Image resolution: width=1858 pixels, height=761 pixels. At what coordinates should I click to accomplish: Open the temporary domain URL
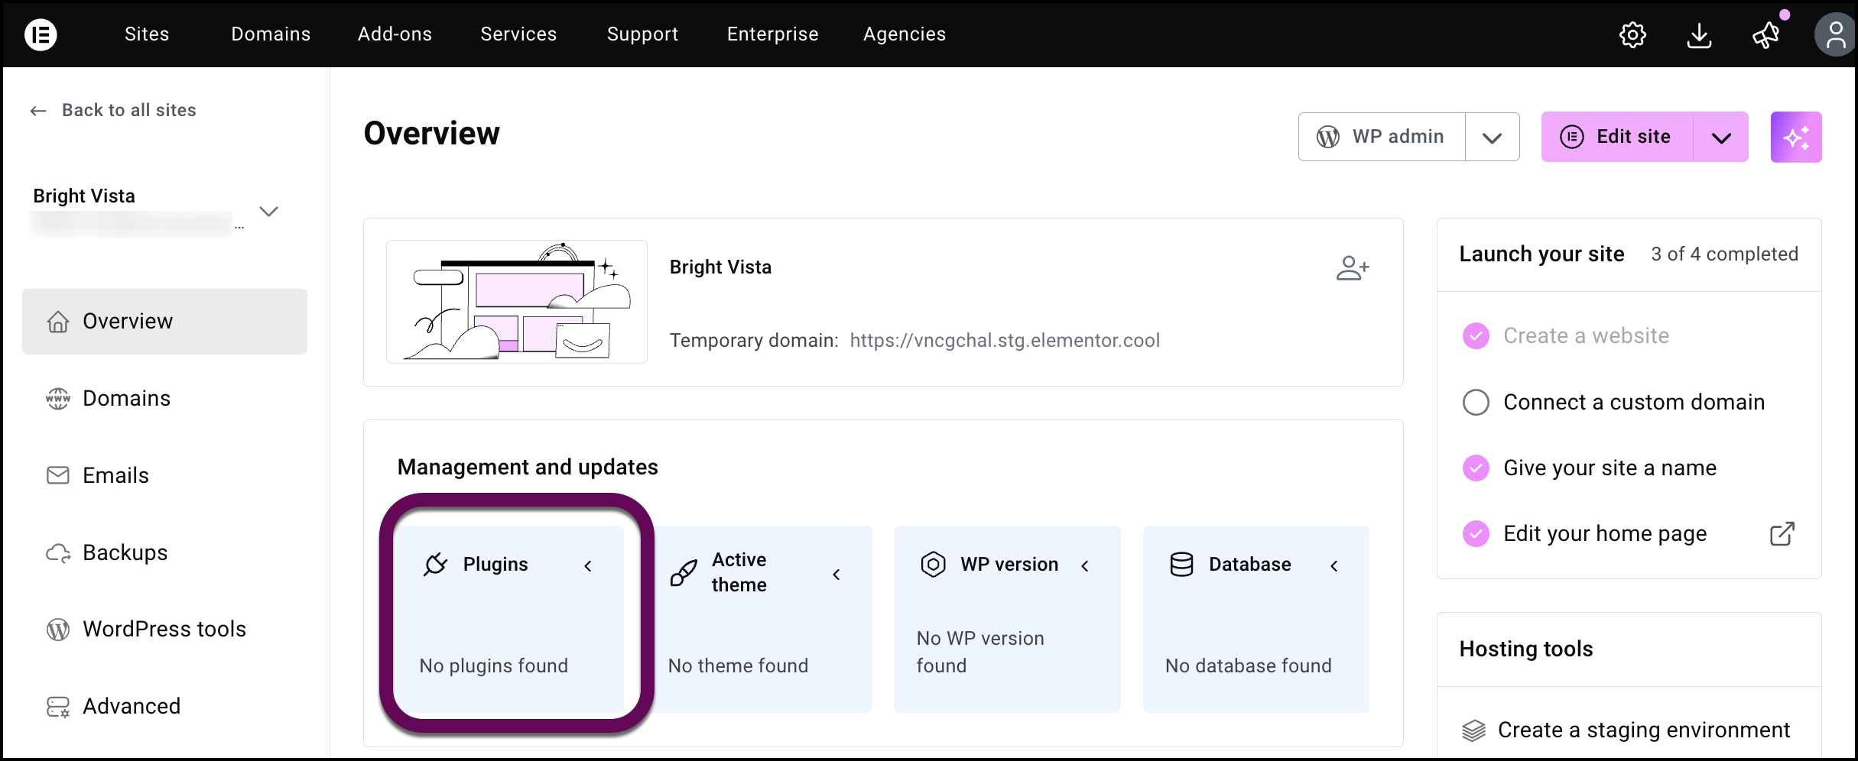point(1005,340)
